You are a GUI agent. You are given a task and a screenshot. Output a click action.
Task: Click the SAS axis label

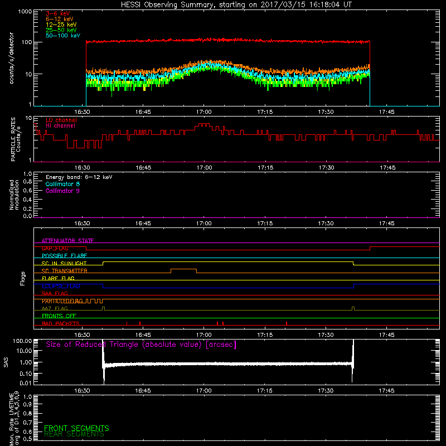pyautogui.click(x=6, y=362)
